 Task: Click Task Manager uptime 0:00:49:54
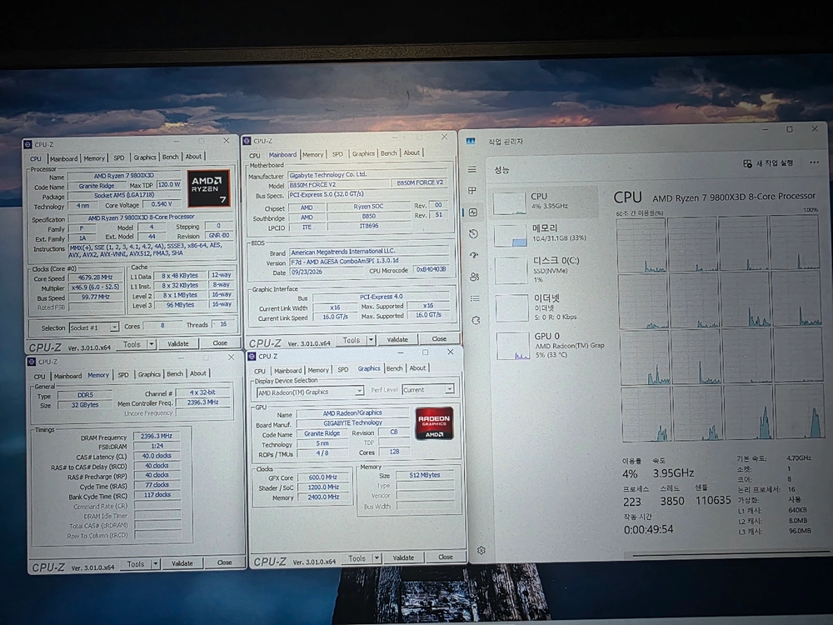pos(648,529)
